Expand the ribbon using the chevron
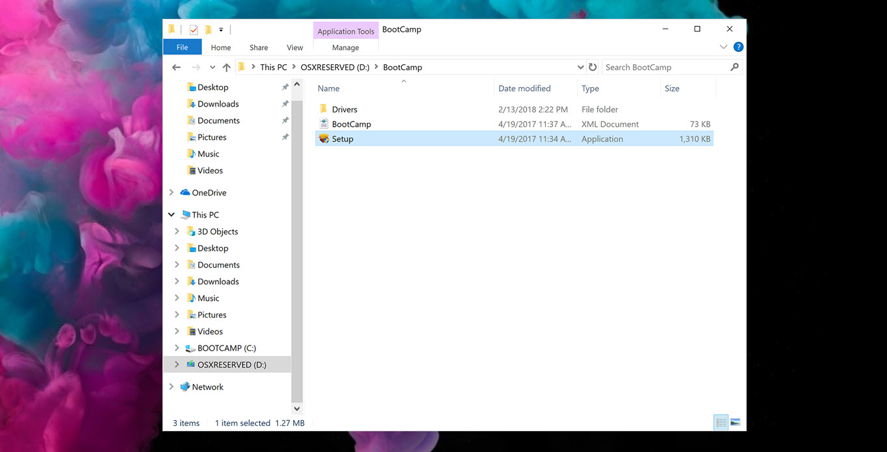This screenshot has height=452, width=887. [723, 47]
